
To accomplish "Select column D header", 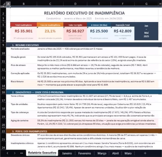I will (x=75, y=4).
